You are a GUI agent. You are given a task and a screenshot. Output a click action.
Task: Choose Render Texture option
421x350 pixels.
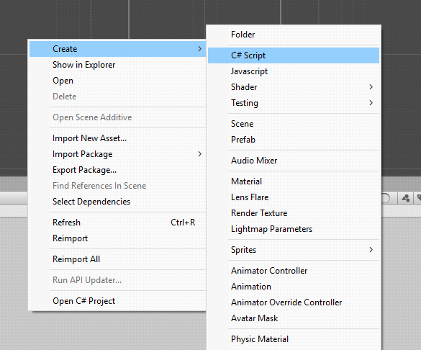point(294,213)
